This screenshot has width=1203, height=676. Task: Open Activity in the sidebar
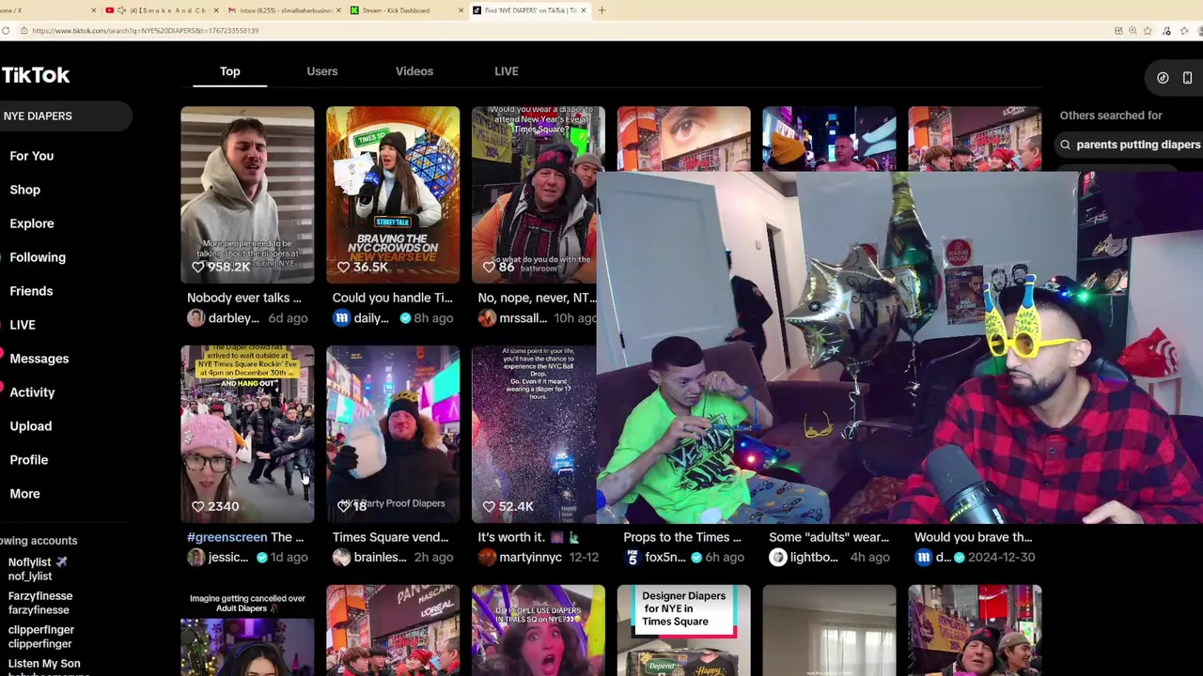click(x=32, y=392)
